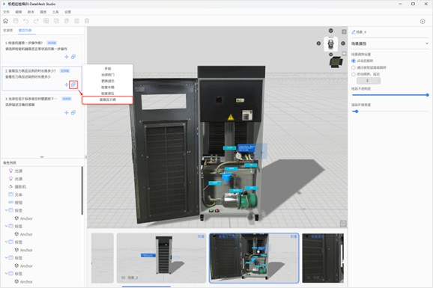This screenshot has width=433, height=288.
Task: Select the 摄影机 camera item in role list
Action: (x=20, y=187)
